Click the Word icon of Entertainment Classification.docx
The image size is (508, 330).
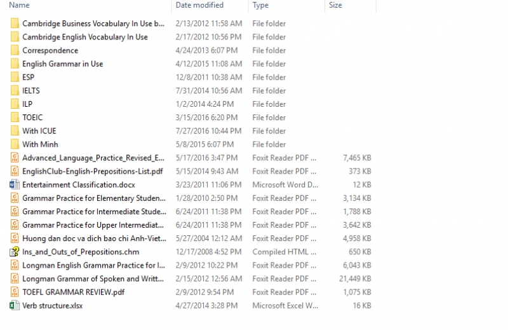pos(15,184)
